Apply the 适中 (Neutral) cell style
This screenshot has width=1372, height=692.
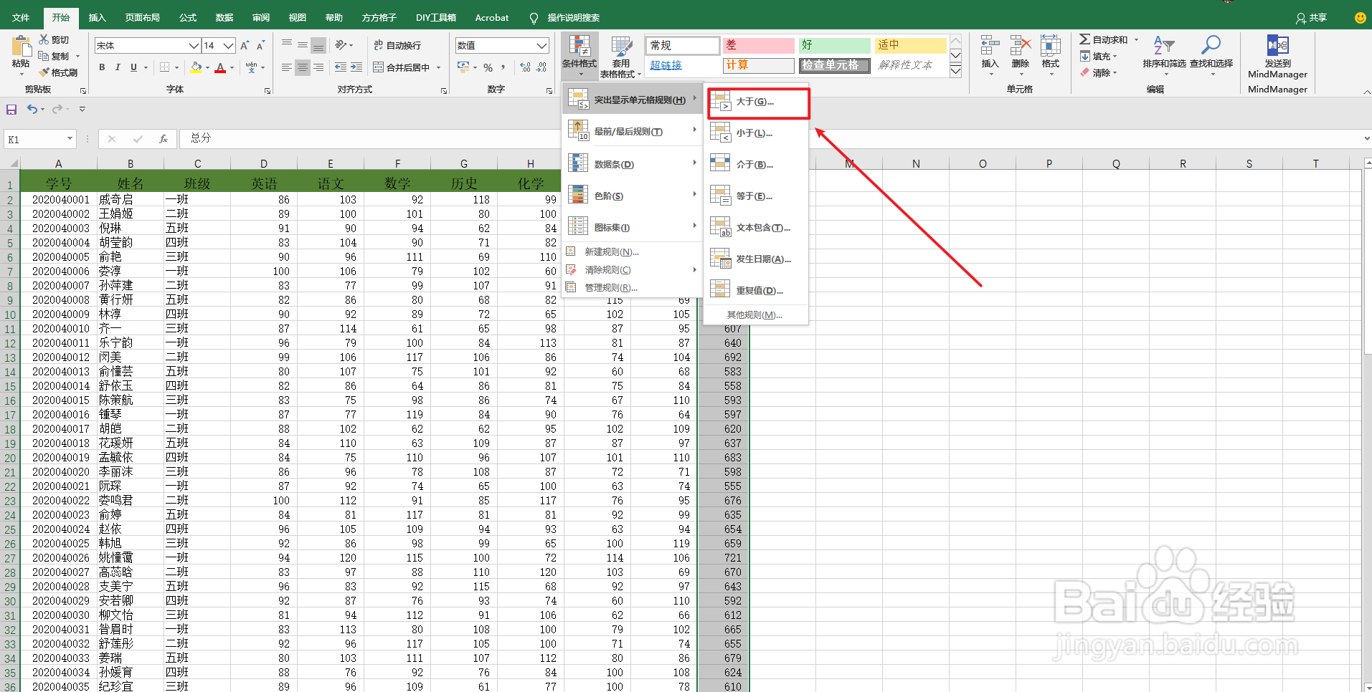pos(910,45)
